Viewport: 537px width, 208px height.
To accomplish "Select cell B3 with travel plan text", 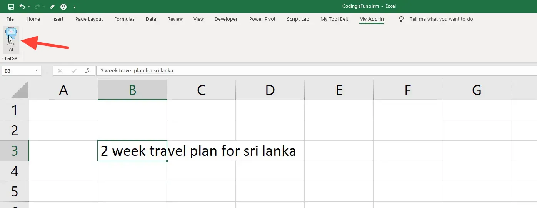I will tap(132, 151).
